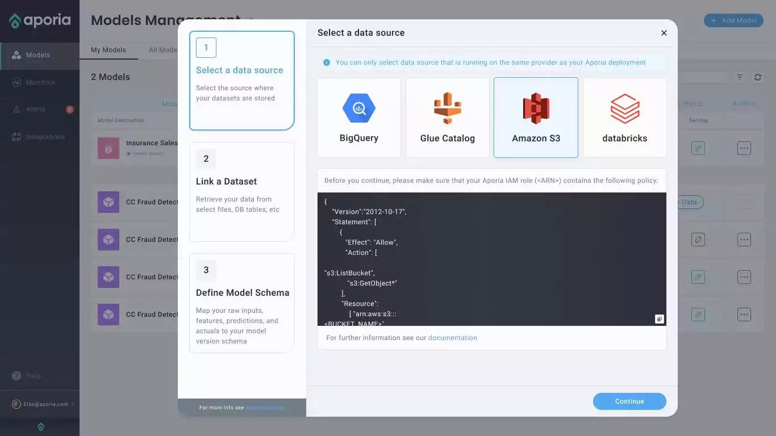The image size is (776, 436).
Task: Select the BigQuery data source card
Action: [359, 118]
